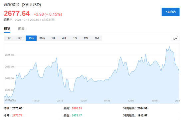
Task: Click the 52周最高 value 2684.99
Action: (142, 108)
